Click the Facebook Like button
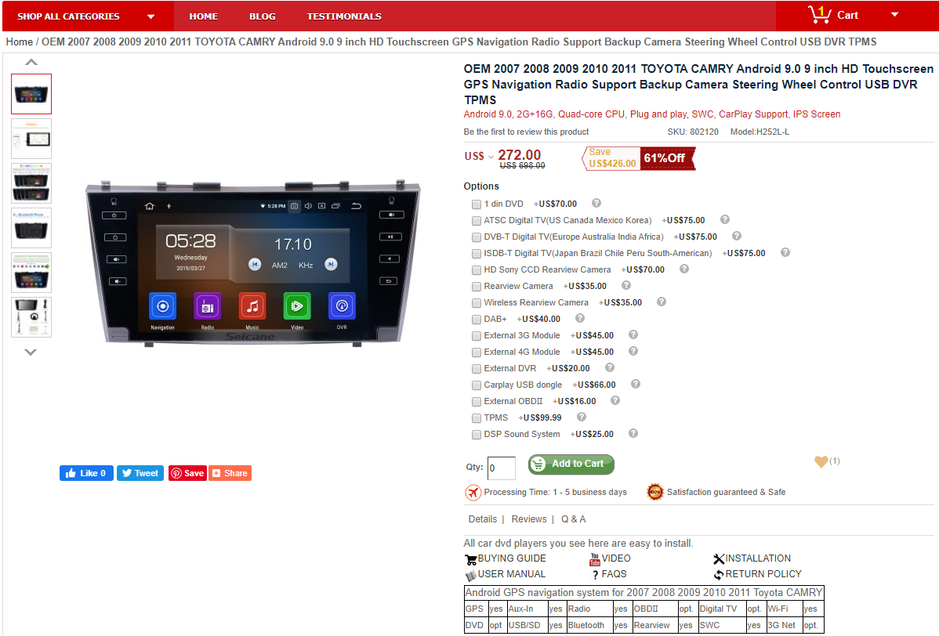Viewport: 939px width, 636px height. coord(86,473)
